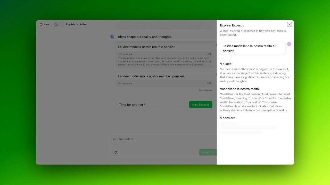
Task: Click the lightbulb hint icon
Action: [116, 152]
